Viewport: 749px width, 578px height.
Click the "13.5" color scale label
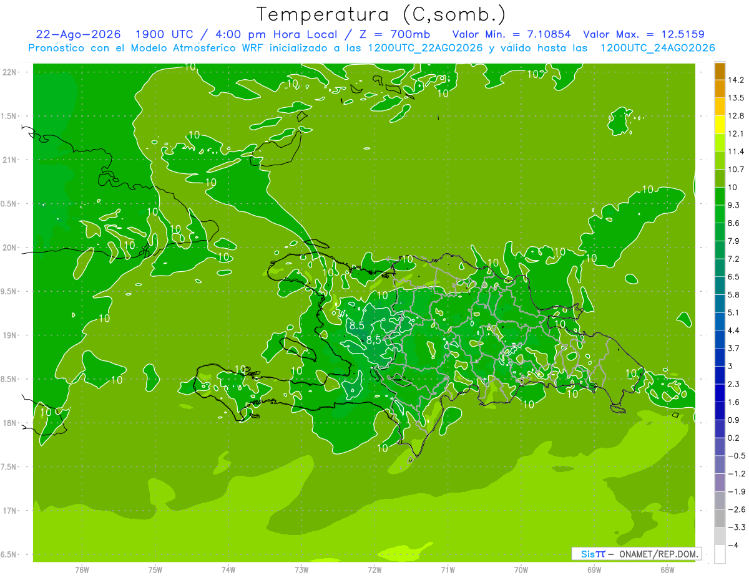coord(736,98)
